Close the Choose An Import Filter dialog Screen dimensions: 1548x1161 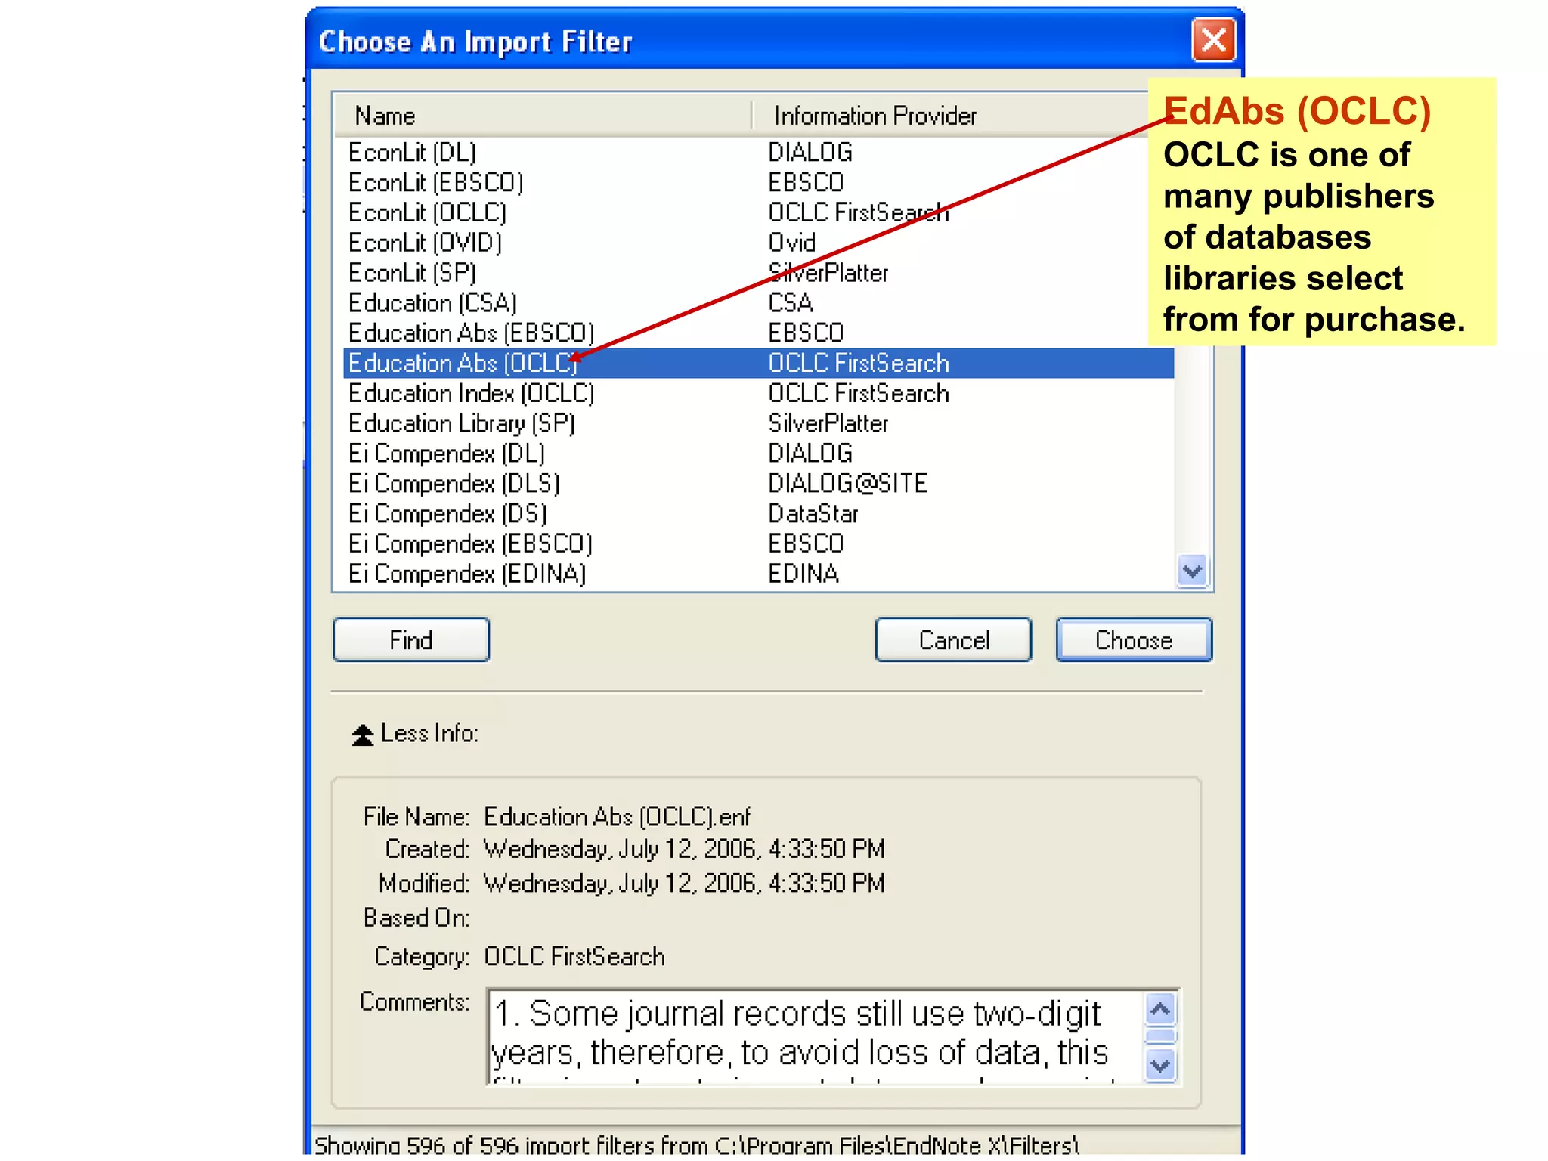click(x=1213, y=39)
